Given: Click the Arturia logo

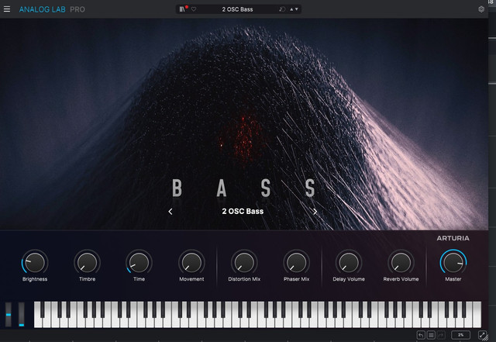Looking at the screenshot, I should pyautogui.click(x=453, y=238).
